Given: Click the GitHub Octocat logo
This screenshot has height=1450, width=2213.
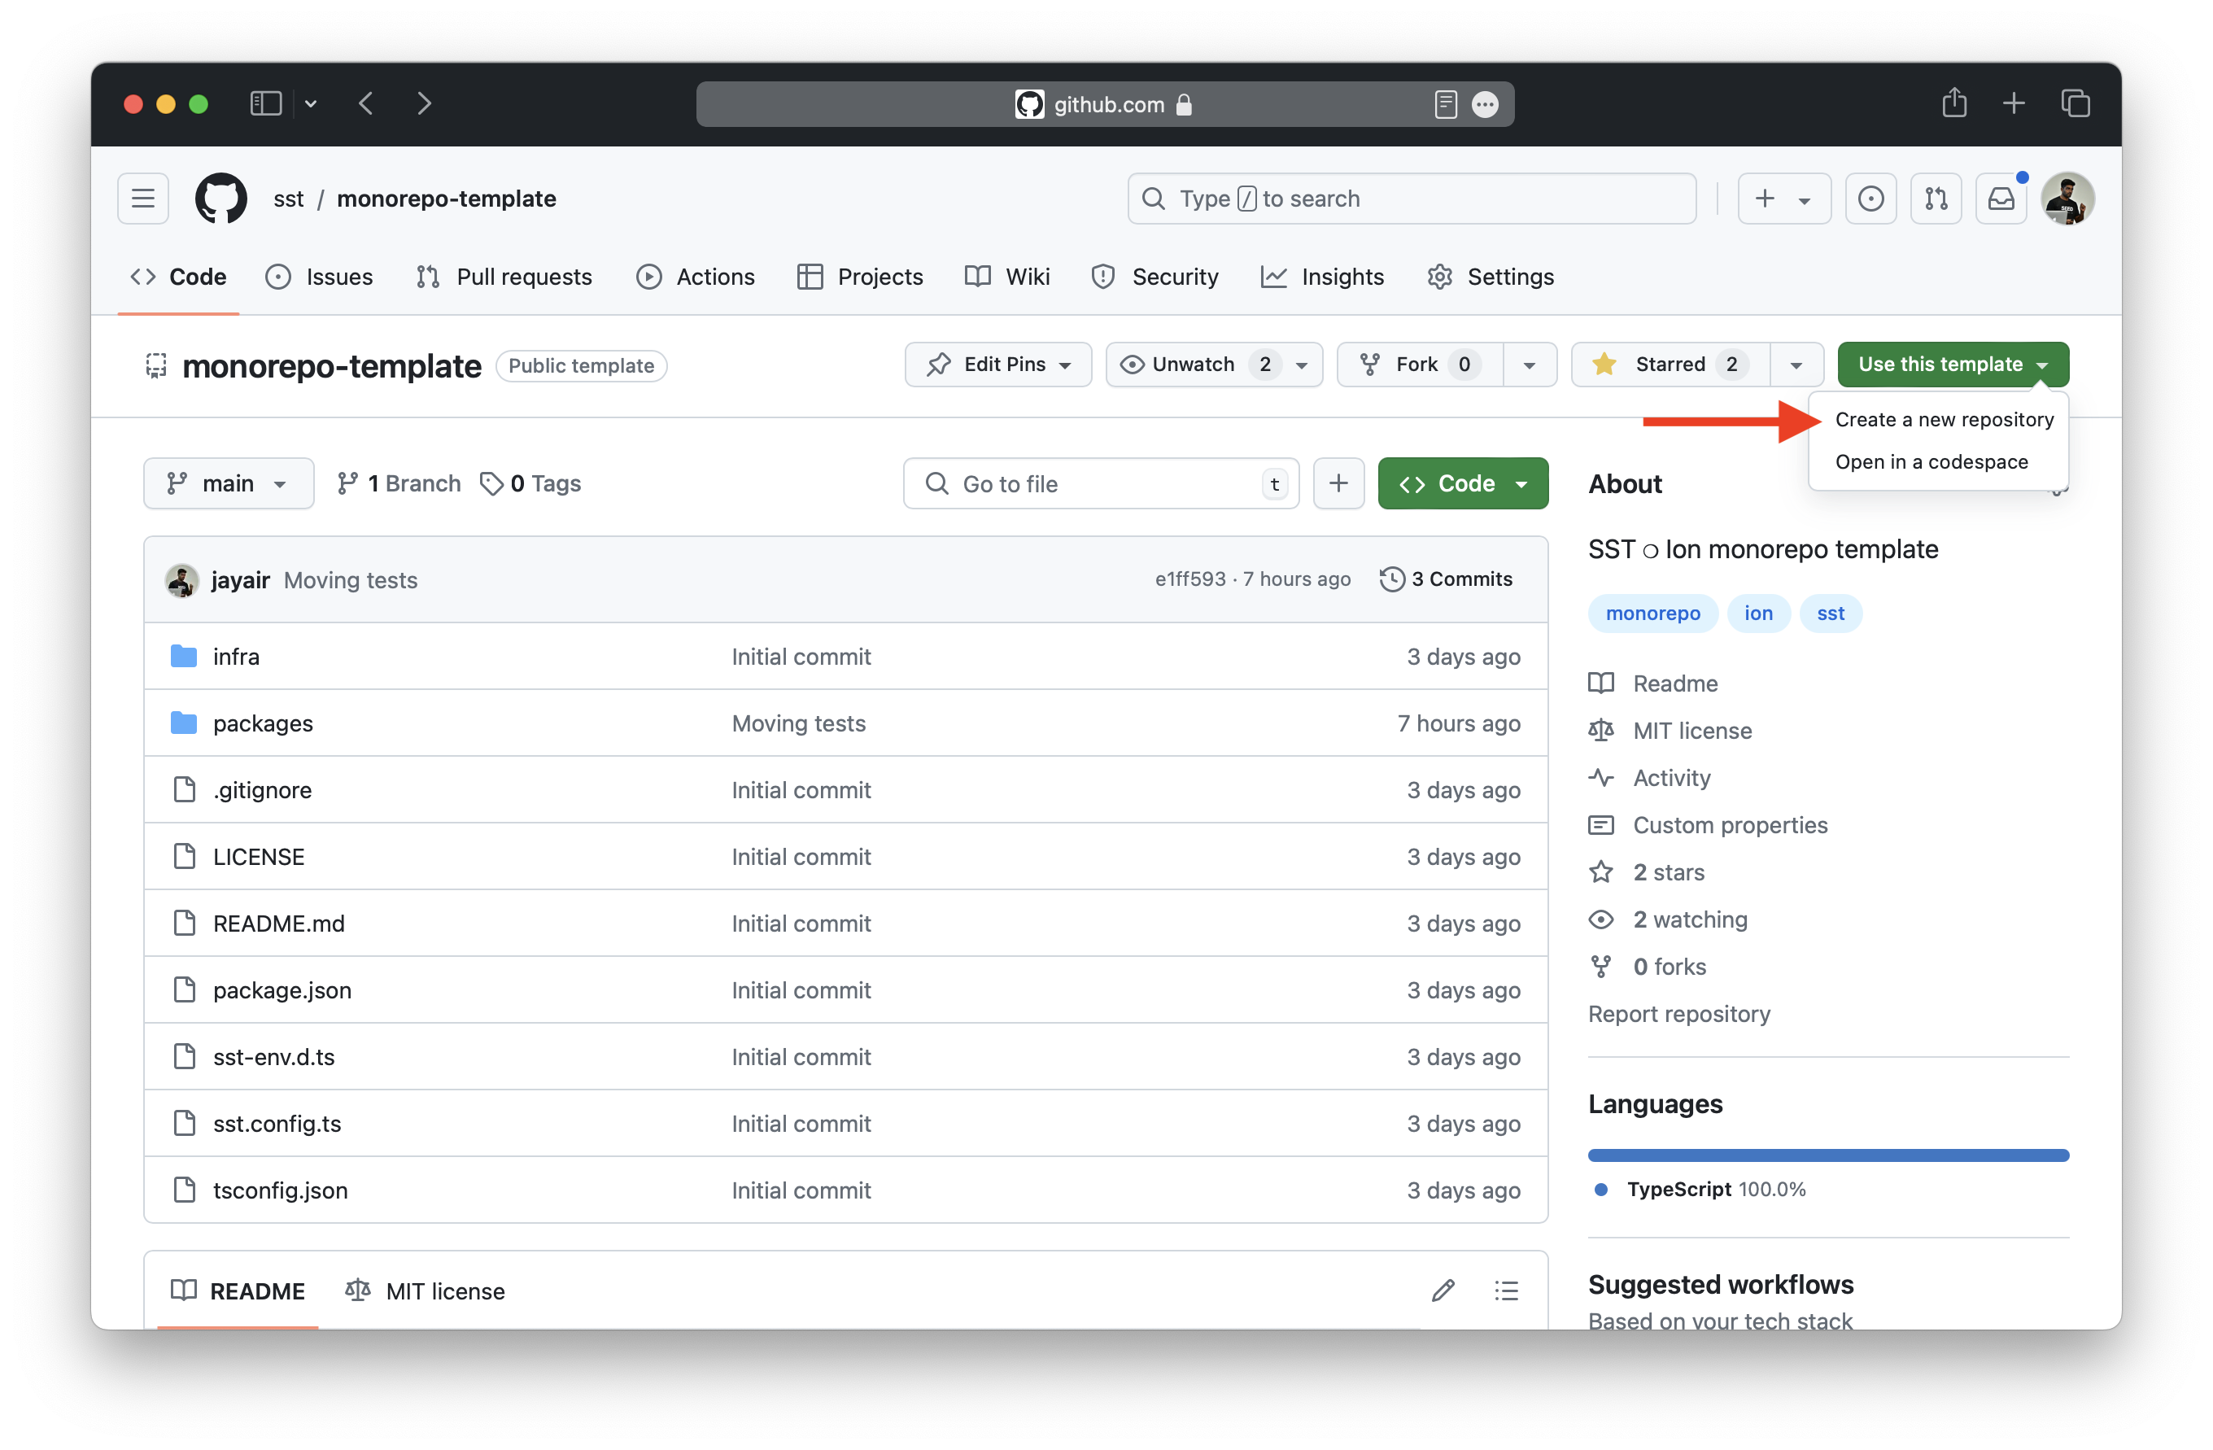Looking at the screenshot, I should (221, 198).
